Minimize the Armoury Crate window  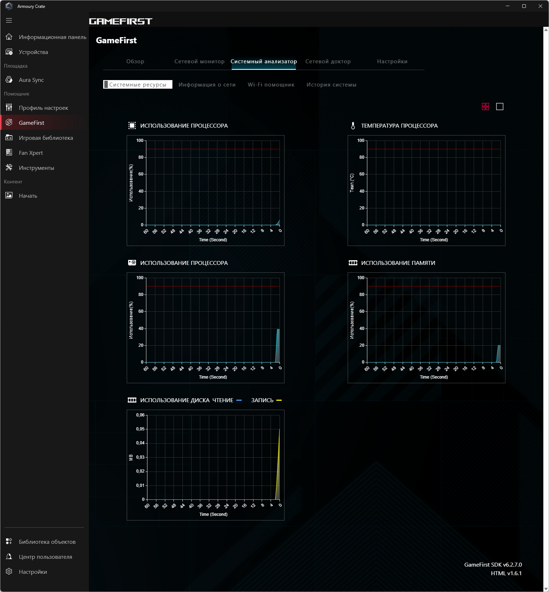[x=508, y=6]
